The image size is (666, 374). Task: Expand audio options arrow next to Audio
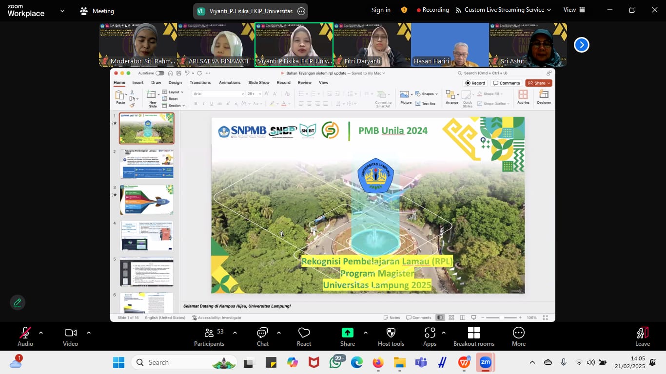(x=41, y=333)
